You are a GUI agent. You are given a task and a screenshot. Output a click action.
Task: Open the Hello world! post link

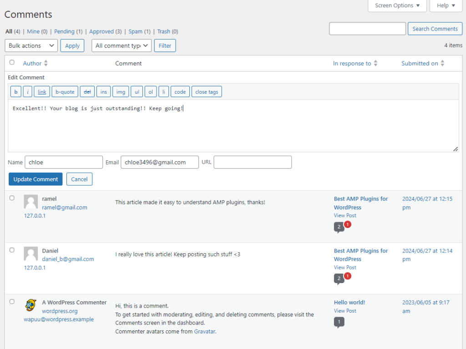coord(349,302)
